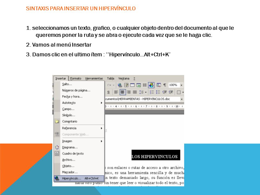Image resolution: width=260 pixels, height=195 pixels.
Task: Toggle Justify alignment button
Action: [135, 92]
